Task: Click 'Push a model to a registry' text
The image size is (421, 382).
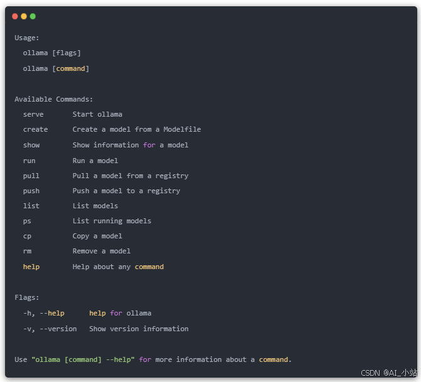Action: pos(126,191)
